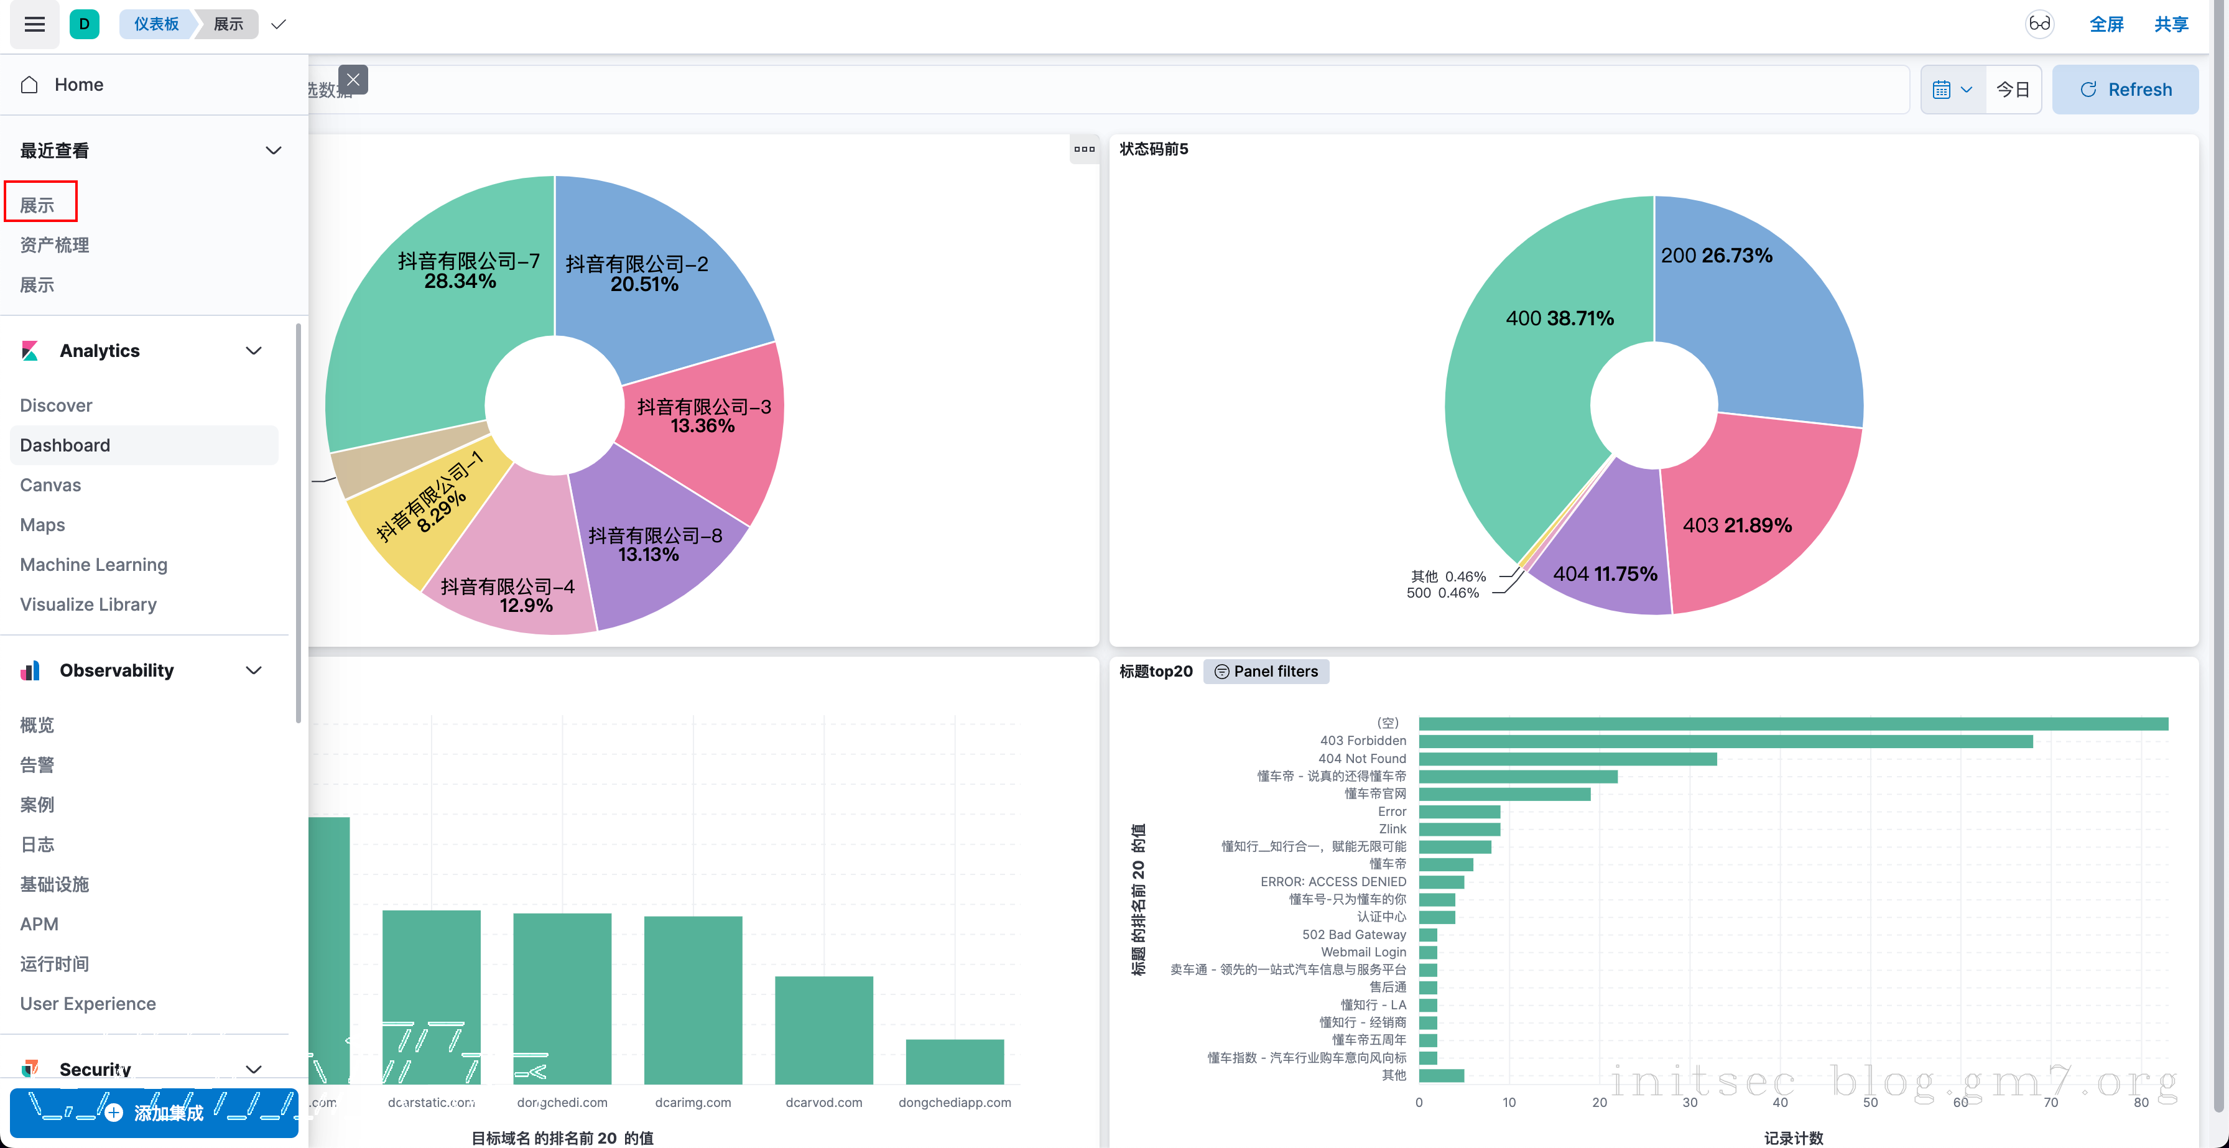
Task: Click the Home icon in sidebar
Action: (x=29, y=85)
